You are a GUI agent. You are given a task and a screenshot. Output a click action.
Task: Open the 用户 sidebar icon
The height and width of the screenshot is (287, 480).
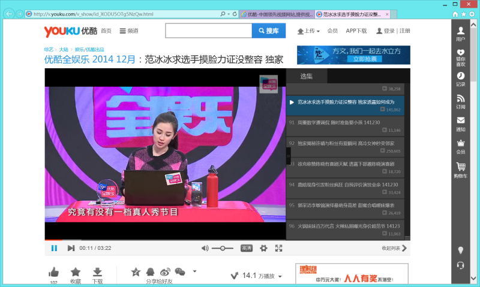pyautogui.click(x=460, y=34)
